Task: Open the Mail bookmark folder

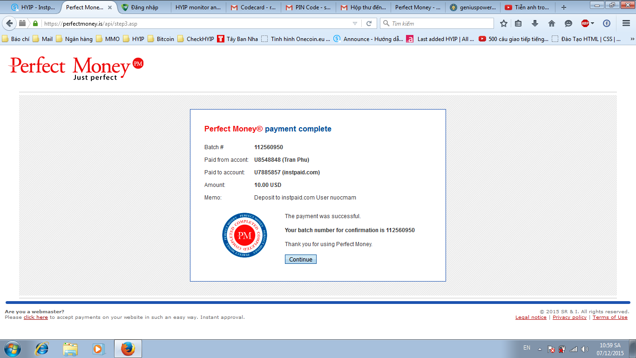Action: click(x=42, y=39)
